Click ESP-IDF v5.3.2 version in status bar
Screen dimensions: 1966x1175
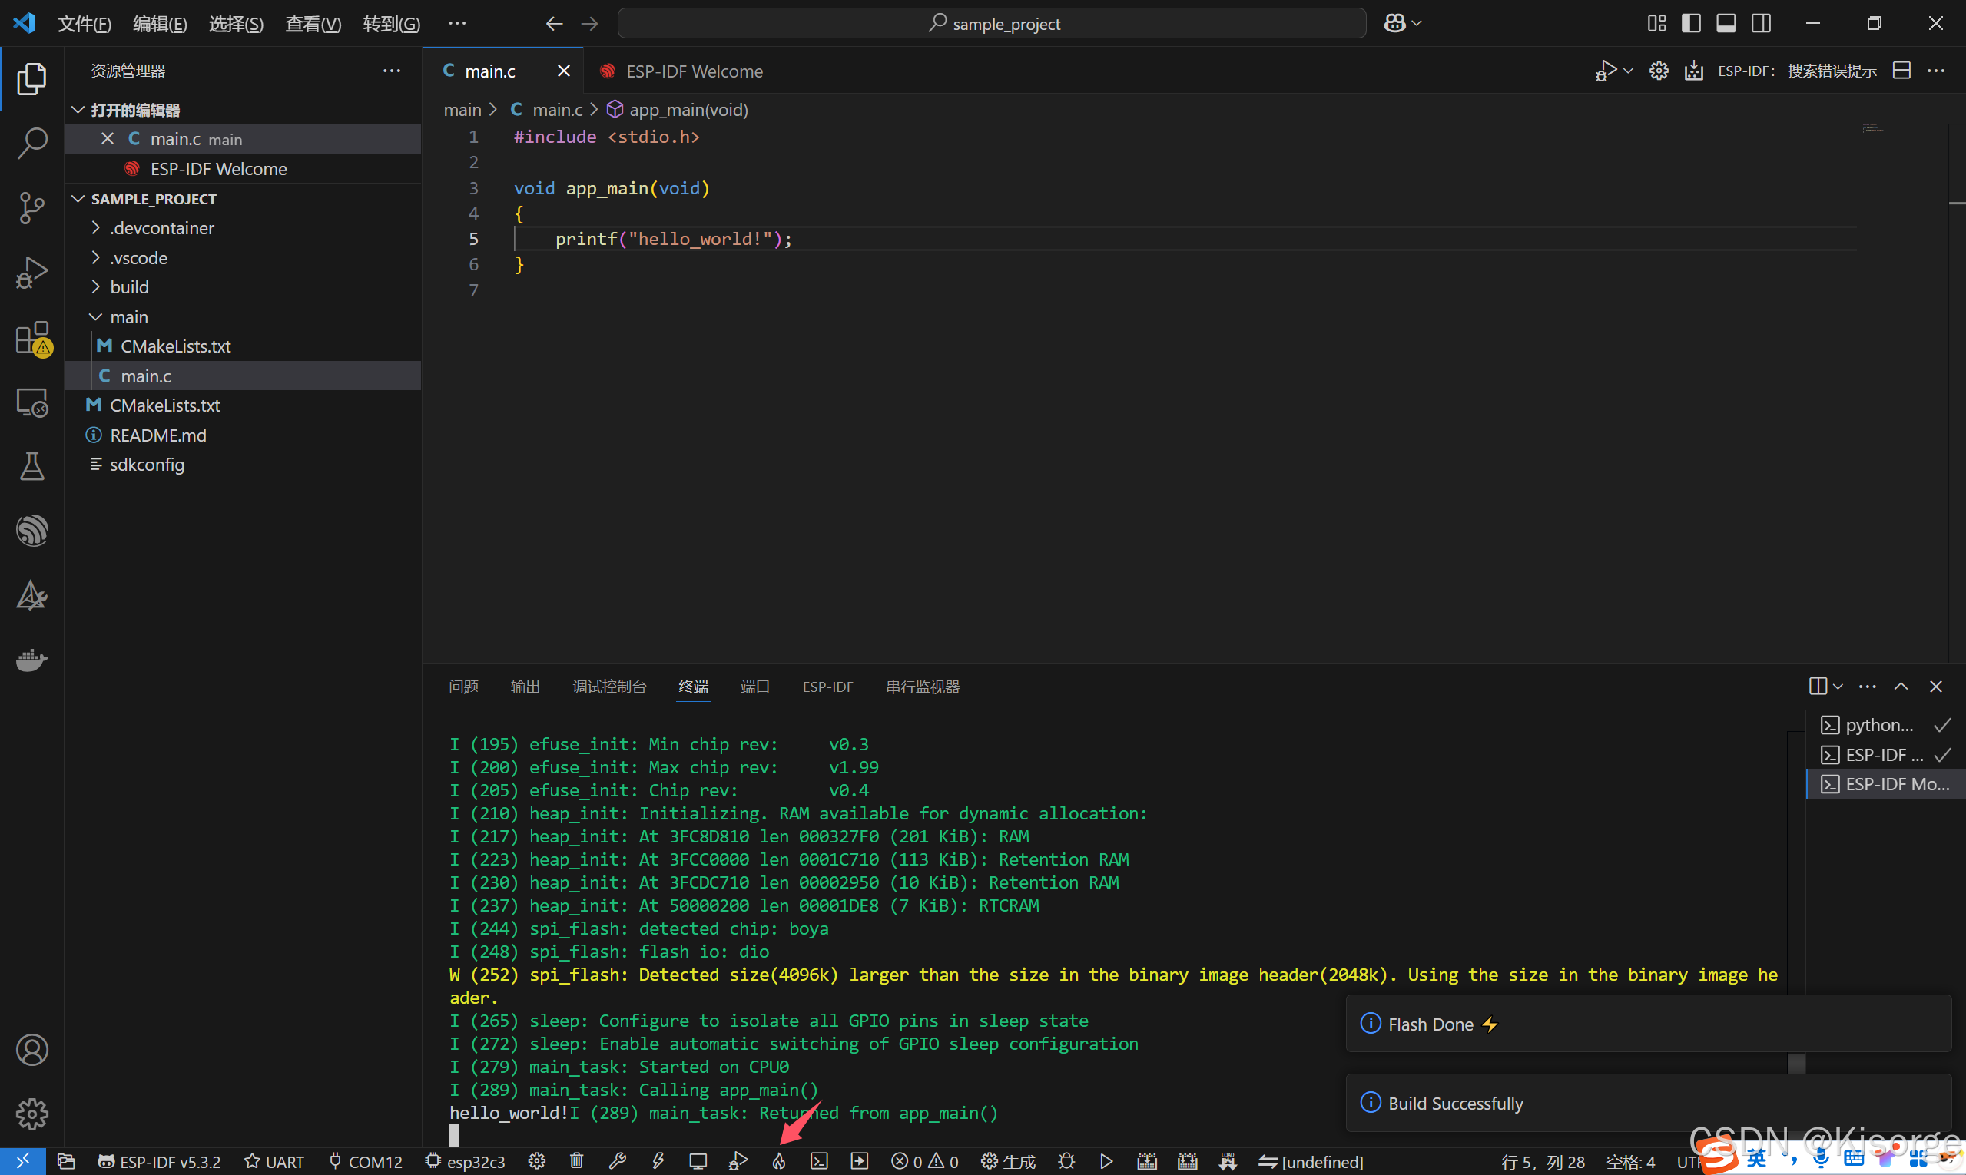(159, 1161)
